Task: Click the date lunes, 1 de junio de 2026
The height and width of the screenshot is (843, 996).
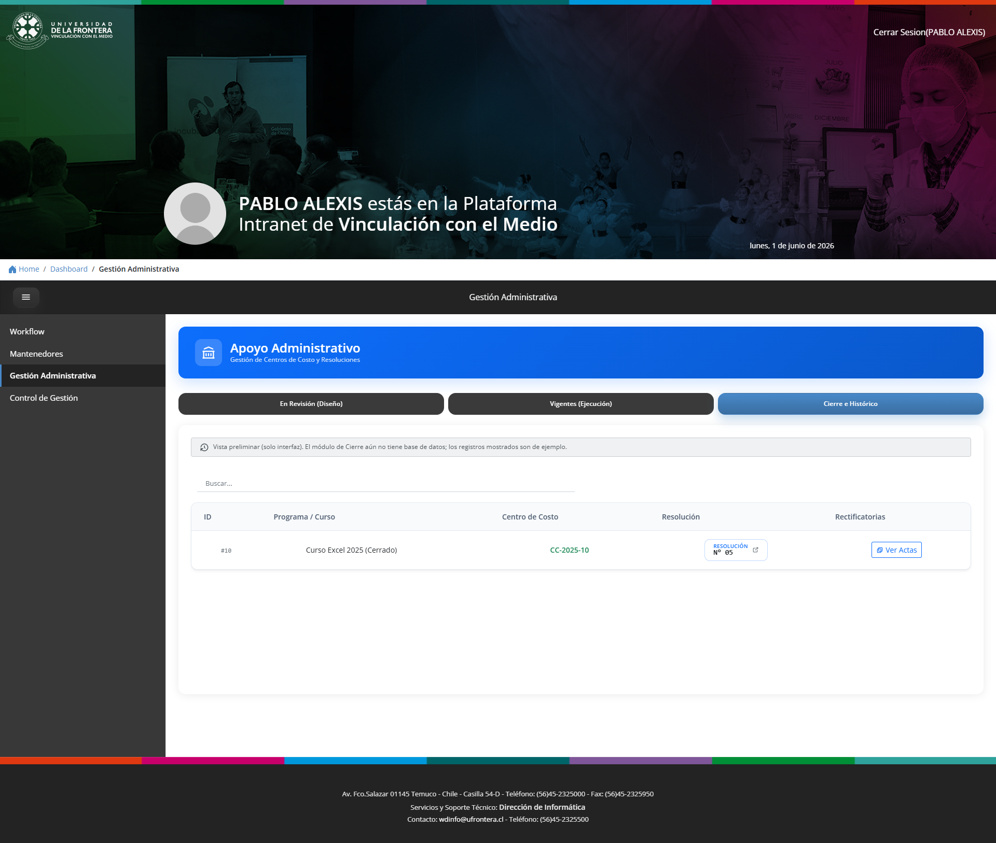Action: coord(792,246)
